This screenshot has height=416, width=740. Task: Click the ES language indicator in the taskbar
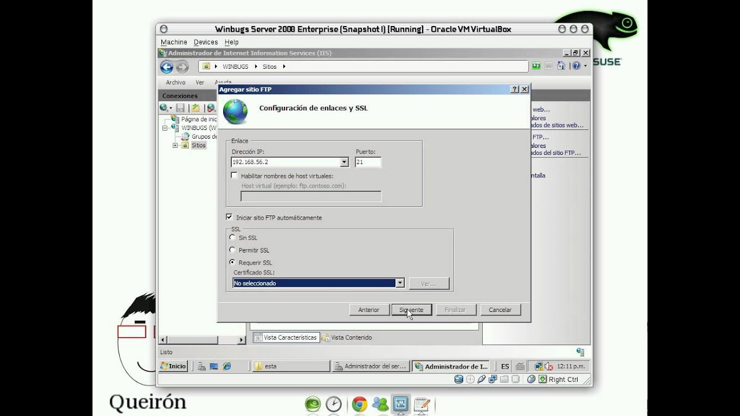pos(505,366)
